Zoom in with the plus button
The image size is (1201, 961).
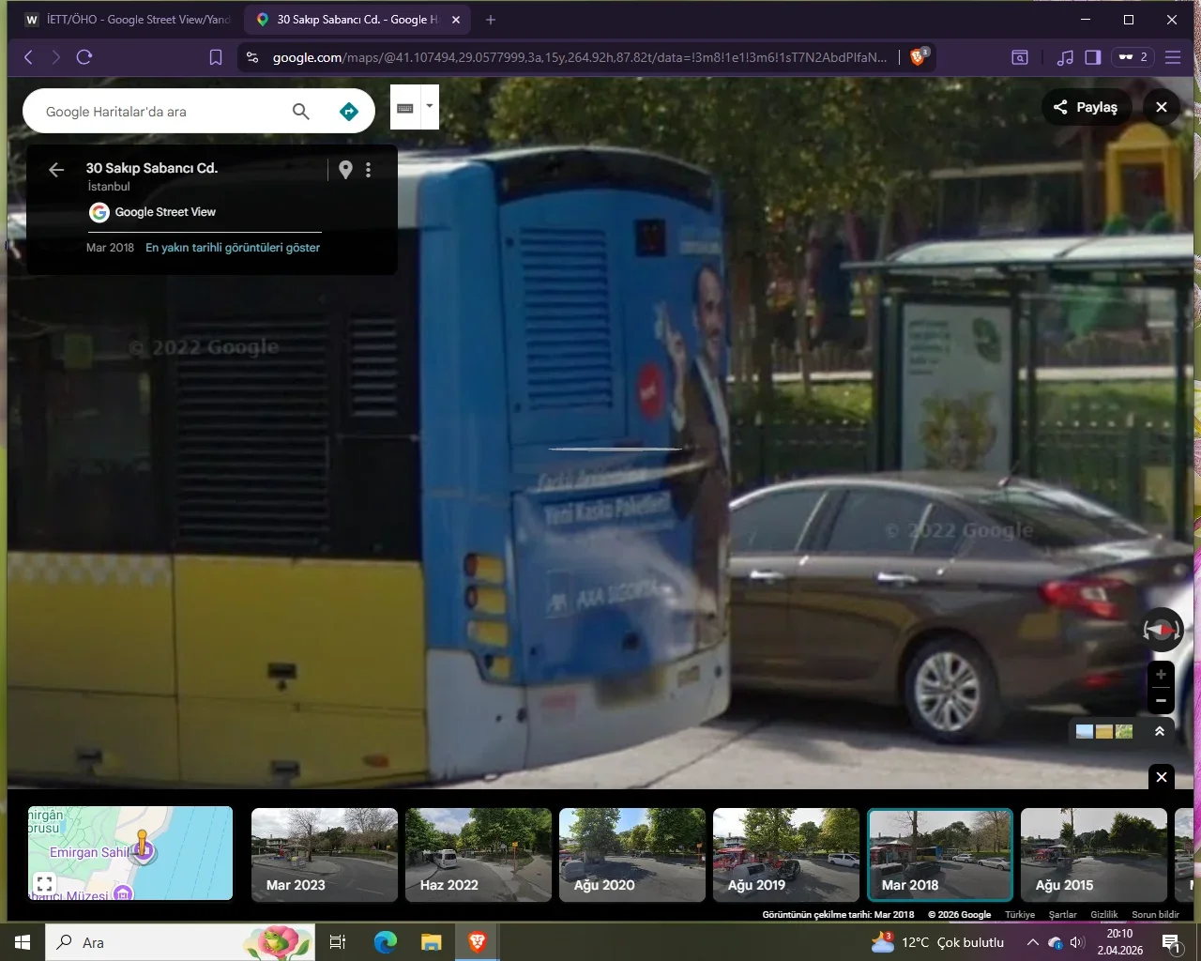click(1161, 675)
